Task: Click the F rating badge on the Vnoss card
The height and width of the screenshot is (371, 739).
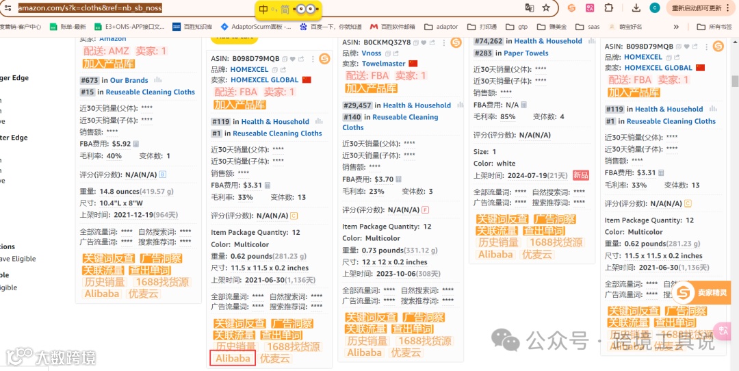Action: click(426, 209)
